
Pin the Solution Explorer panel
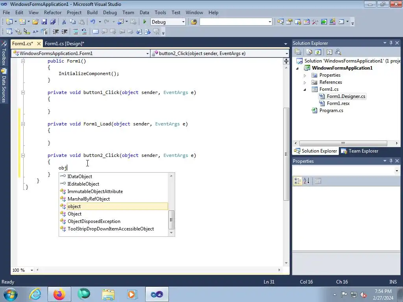pyautogui.click(x=391, y=43)
